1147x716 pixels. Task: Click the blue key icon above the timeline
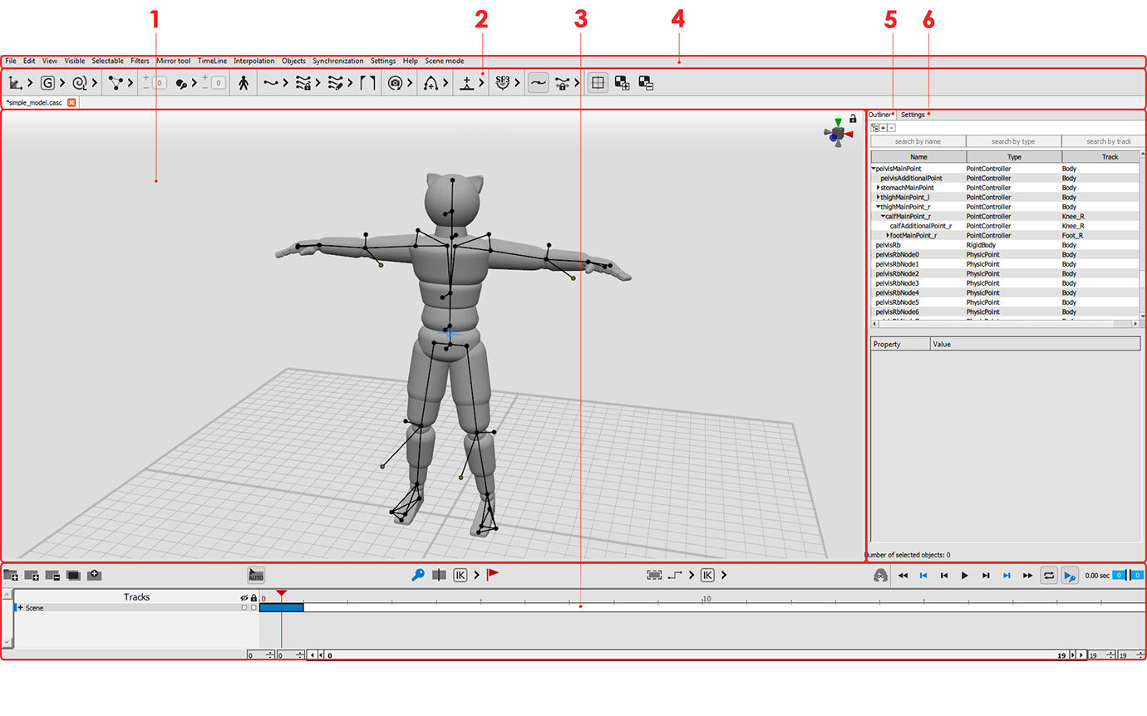418,575
